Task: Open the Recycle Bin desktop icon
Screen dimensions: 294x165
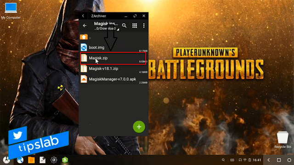Action: pos(283,140)
